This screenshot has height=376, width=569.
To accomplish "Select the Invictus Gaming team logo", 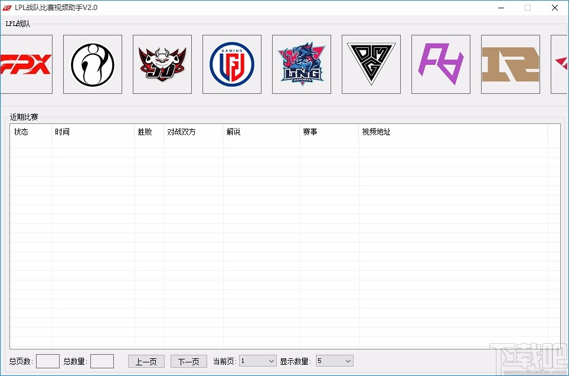I will tap(92, 64).
